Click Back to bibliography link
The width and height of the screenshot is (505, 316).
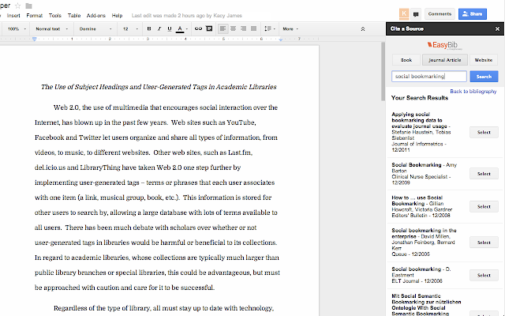tap(474, 92)
